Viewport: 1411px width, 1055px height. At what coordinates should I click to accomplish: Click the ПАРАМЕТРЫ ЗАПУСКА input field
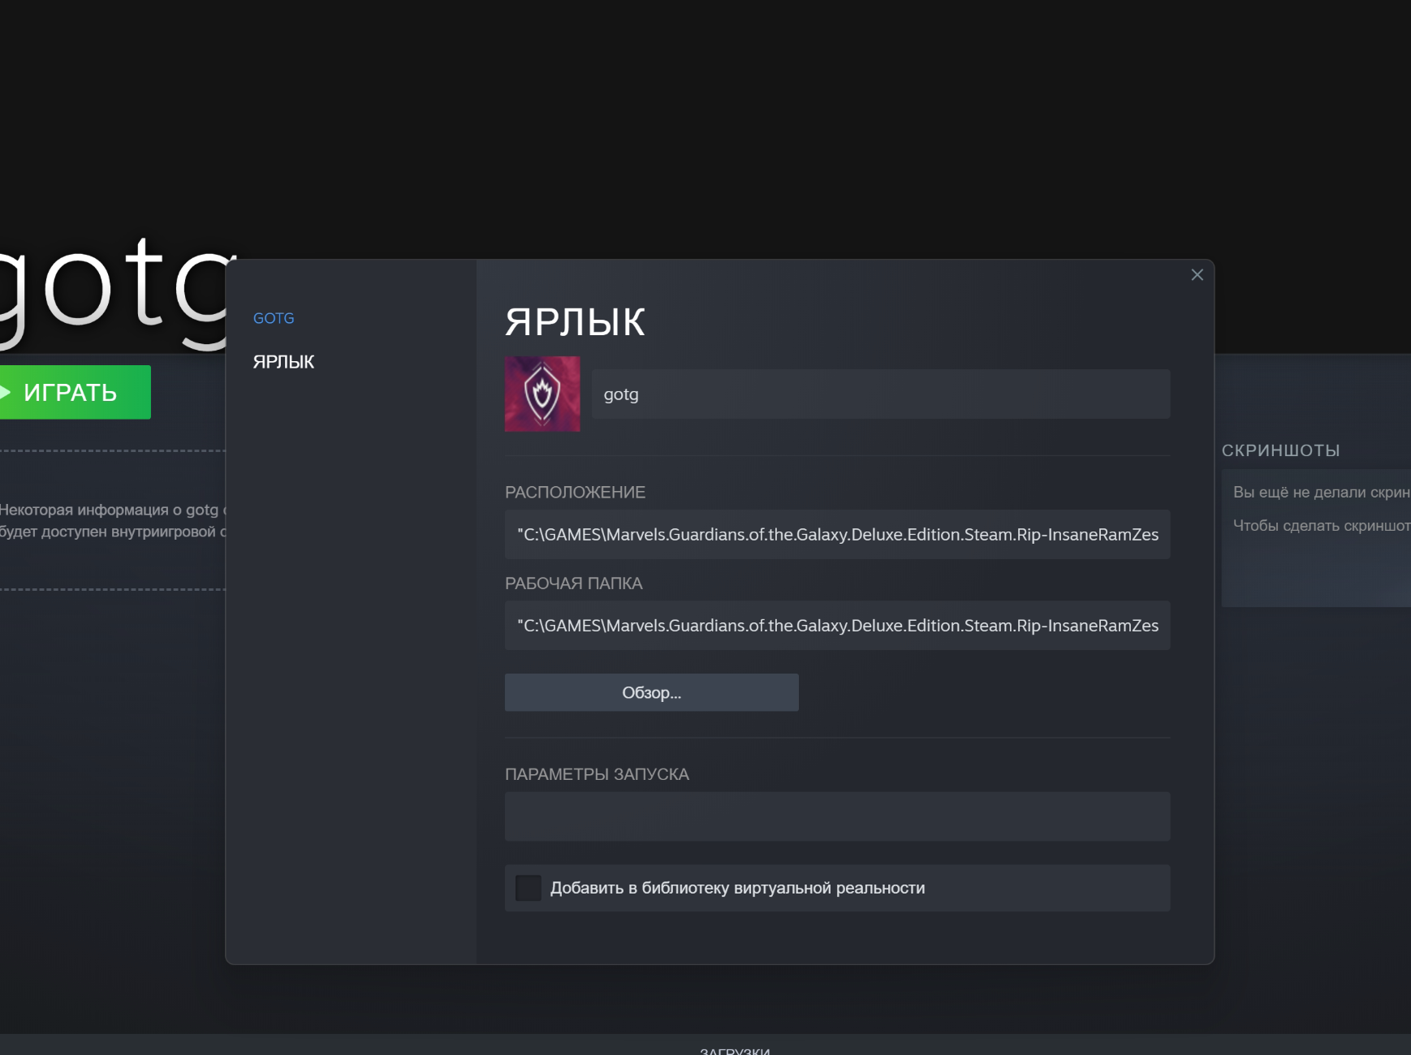tap(838, 816)
